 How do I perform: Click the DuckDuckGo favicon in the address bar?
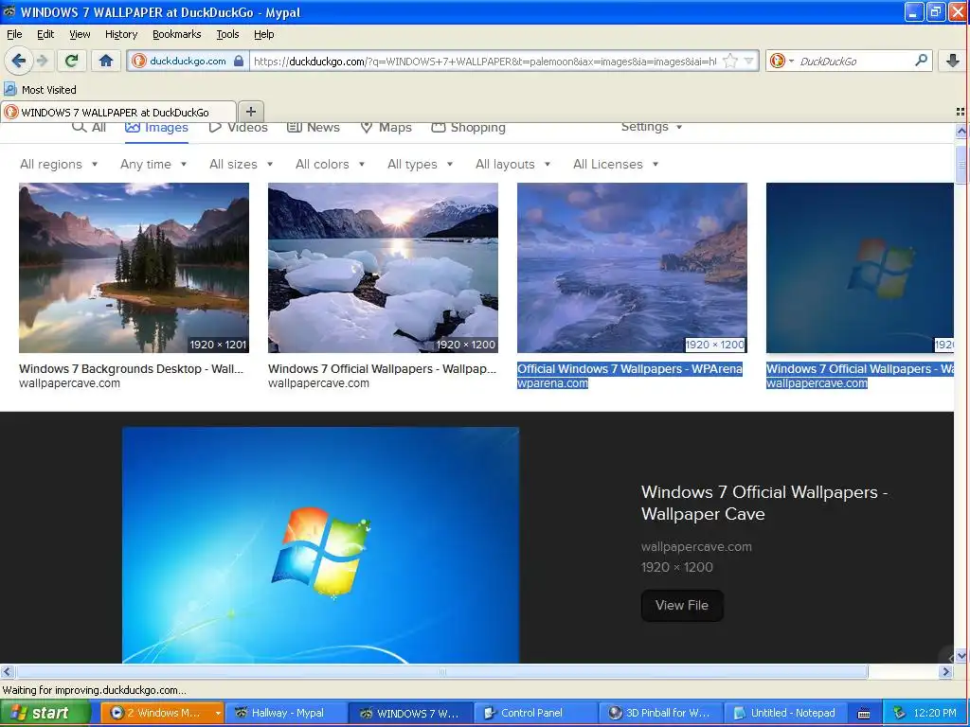pyautogui.click(x=139, y=61)
